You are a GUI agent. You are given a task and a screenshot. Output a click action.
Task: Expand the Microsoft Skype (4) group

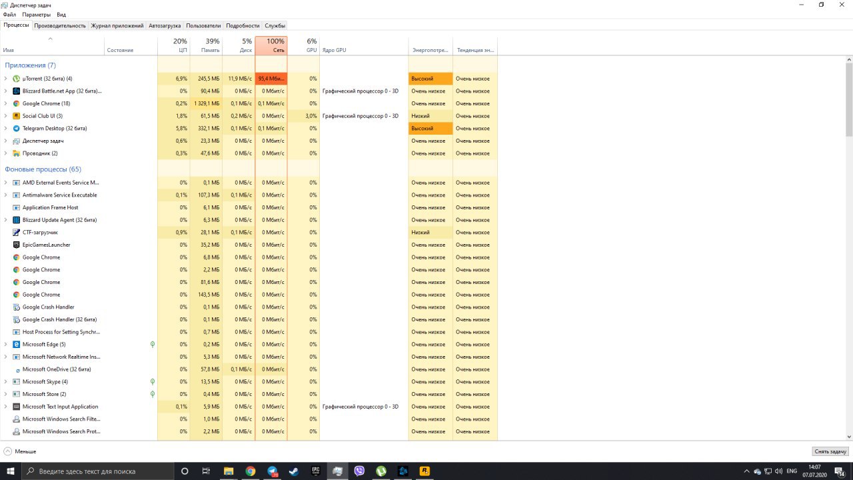(x=6, y=382)
